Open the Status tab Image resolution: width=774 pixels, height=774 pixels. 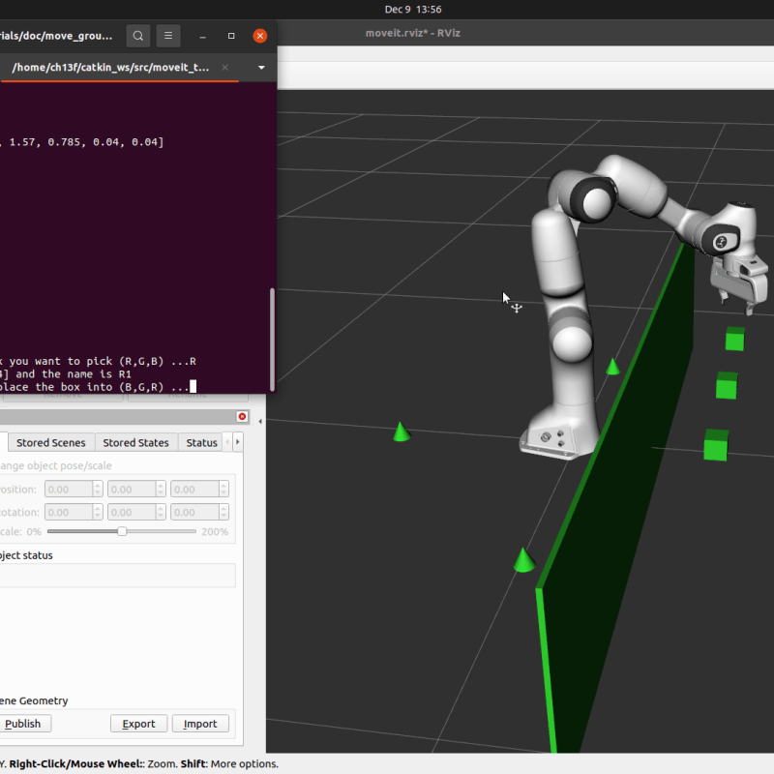tap(202, 442)
